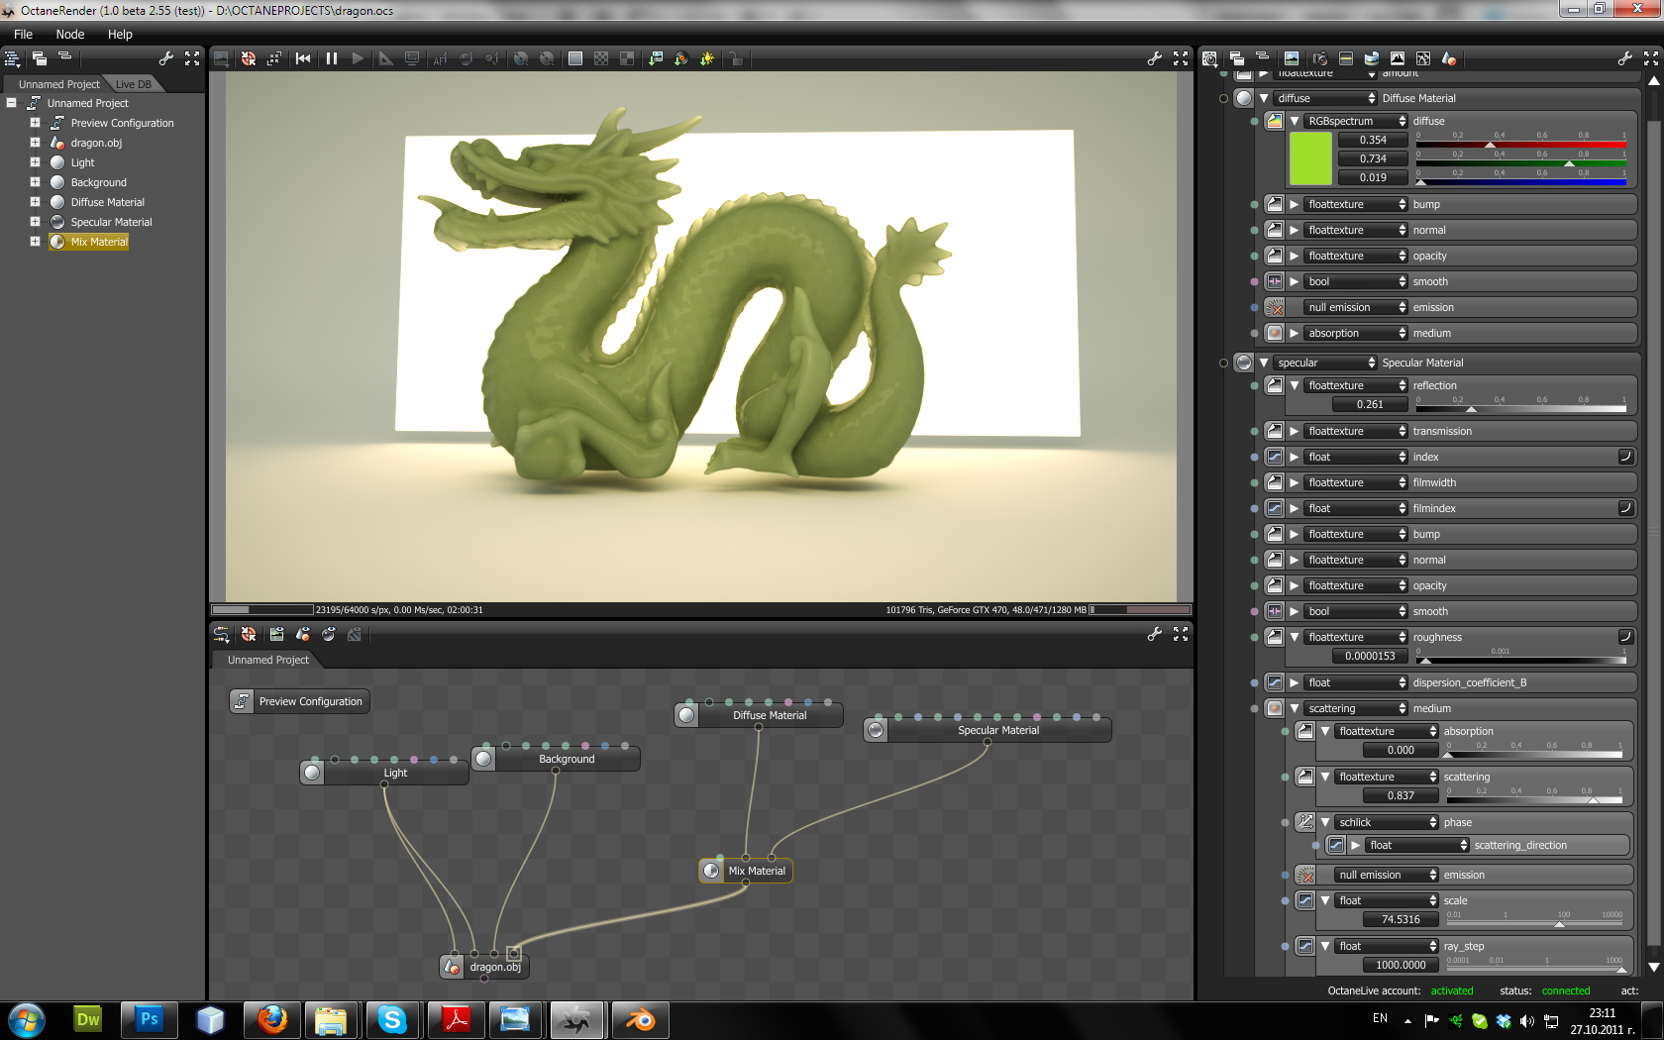
Task: Open the RGBspectrum texture type dropdown
Action: tap(1356, 121)
